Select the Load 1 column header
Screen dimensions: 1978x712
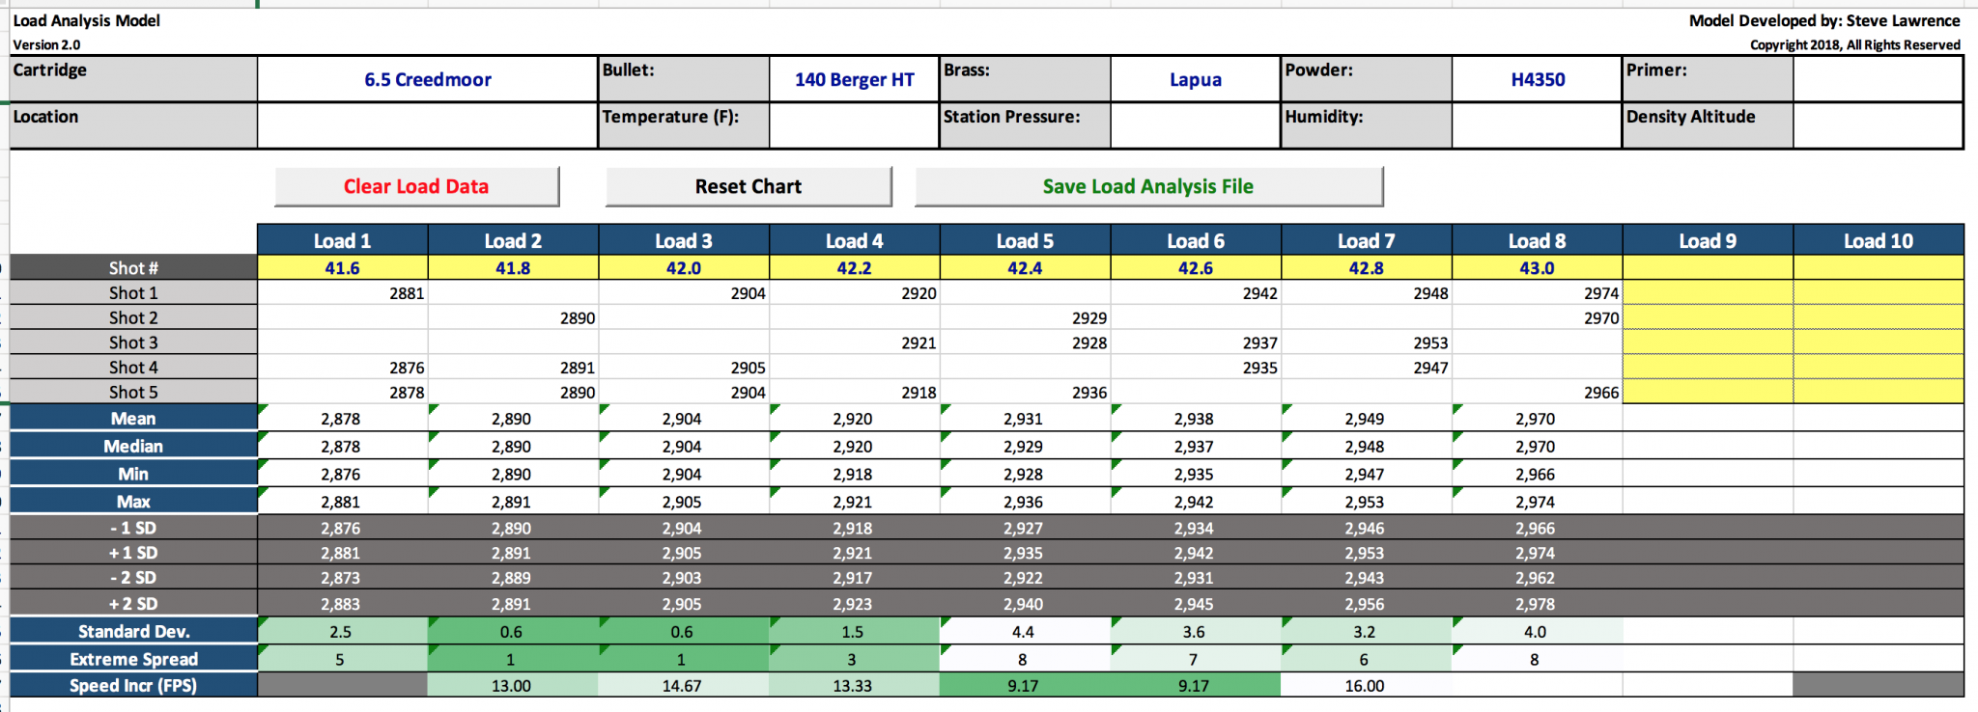click(343, 240)
